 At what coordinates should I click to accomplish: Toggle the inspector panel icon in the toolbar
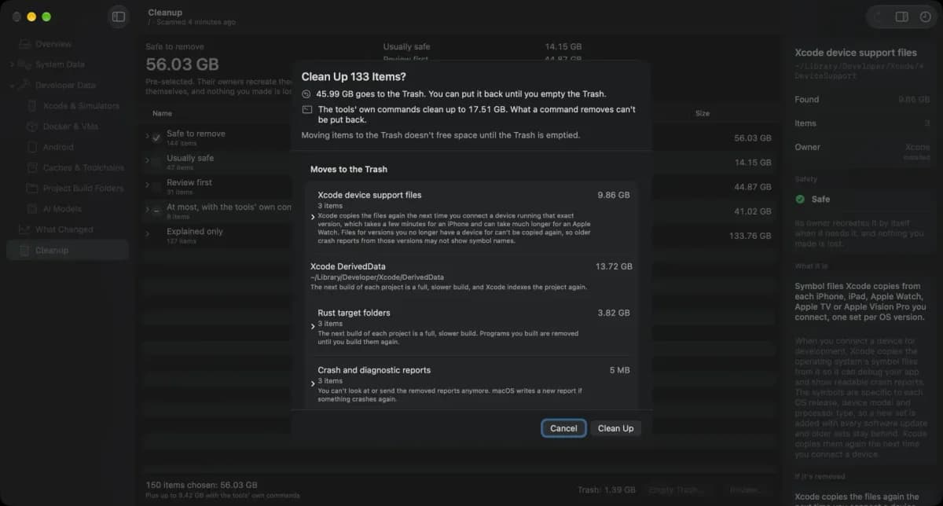[902, 16]
